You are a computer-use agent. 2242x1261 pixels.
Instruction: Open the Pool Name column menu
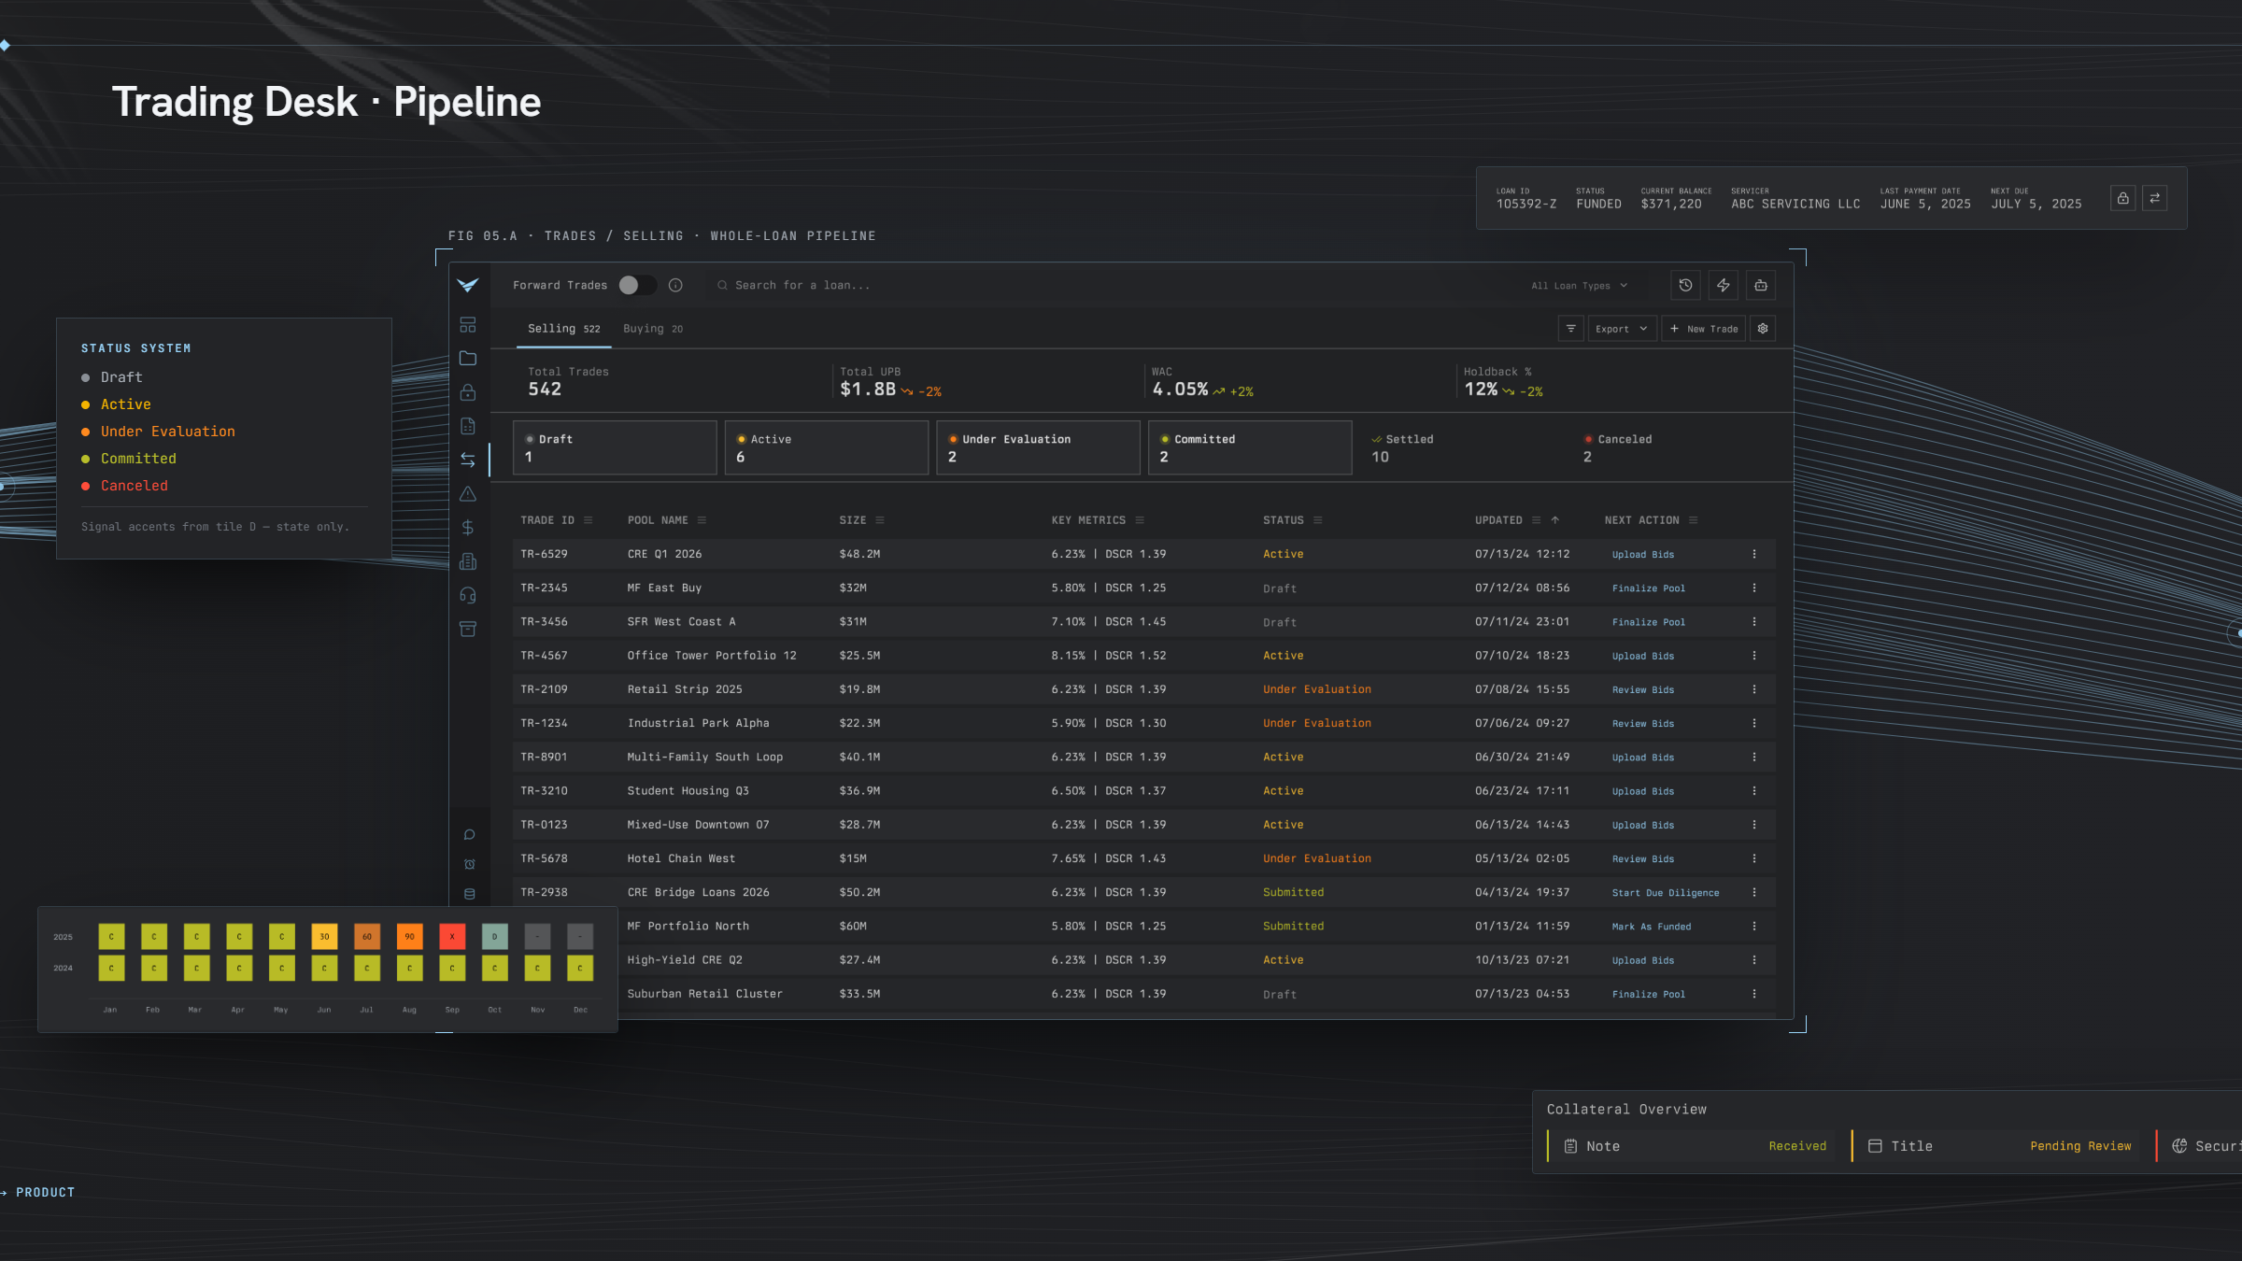702,520
